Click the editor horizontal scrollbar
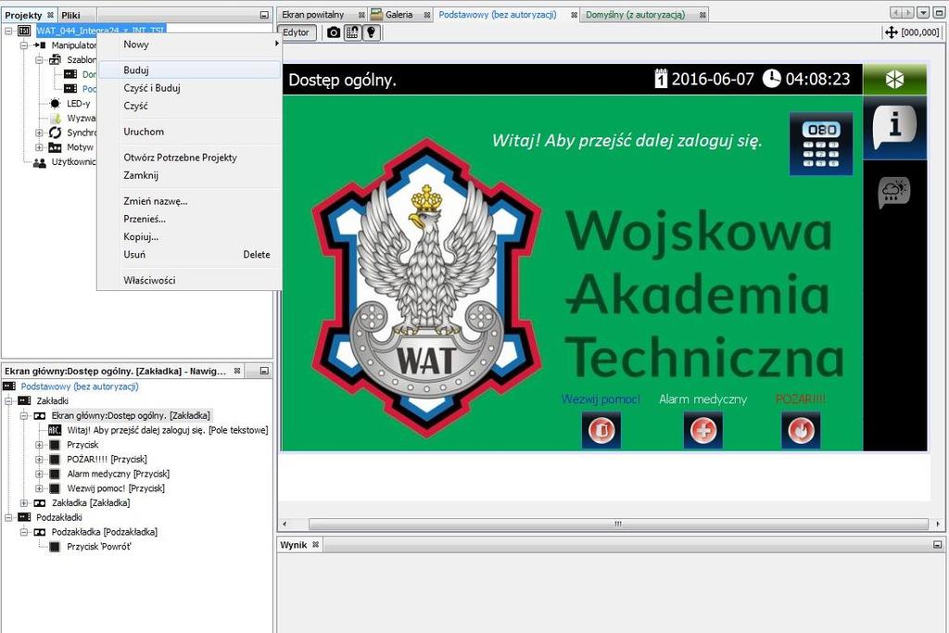The image size is (949, 633). (618, 524)
